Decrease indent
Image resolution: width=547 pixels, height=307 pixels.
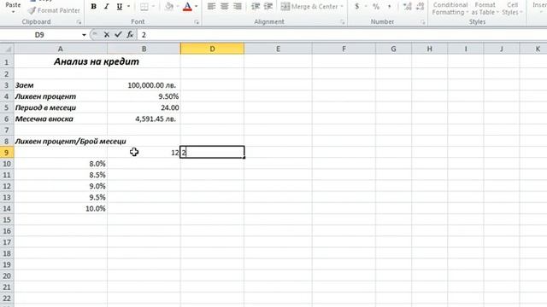[256, 6]
